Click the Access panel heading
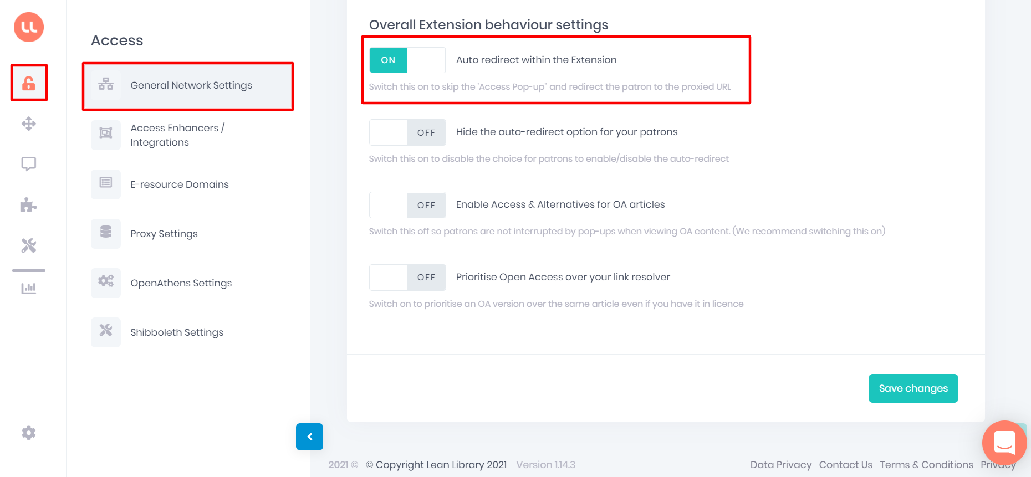The height and width of the screenshot is (477, 1031). pos(117,40)
